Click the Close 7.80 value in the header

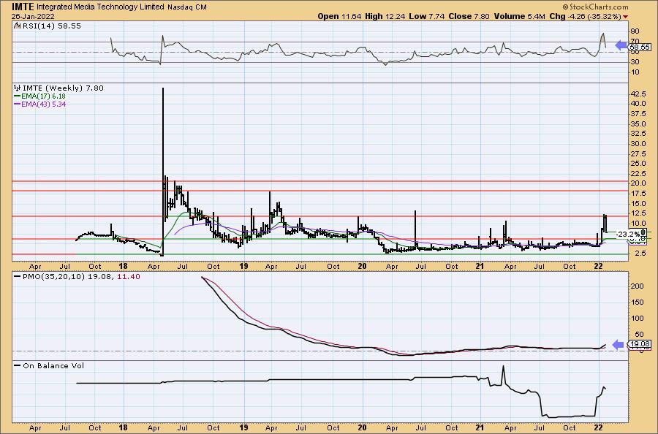[x=469, y=16]
